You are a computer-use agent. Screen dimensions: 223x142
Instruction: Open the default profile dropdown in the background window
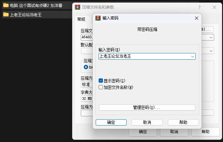click(211, 51)
